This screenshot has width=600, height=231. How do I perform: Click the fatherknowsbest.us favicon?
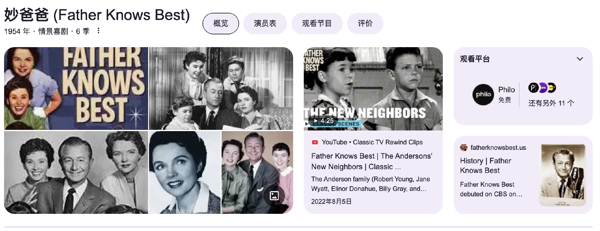[464, 148]
